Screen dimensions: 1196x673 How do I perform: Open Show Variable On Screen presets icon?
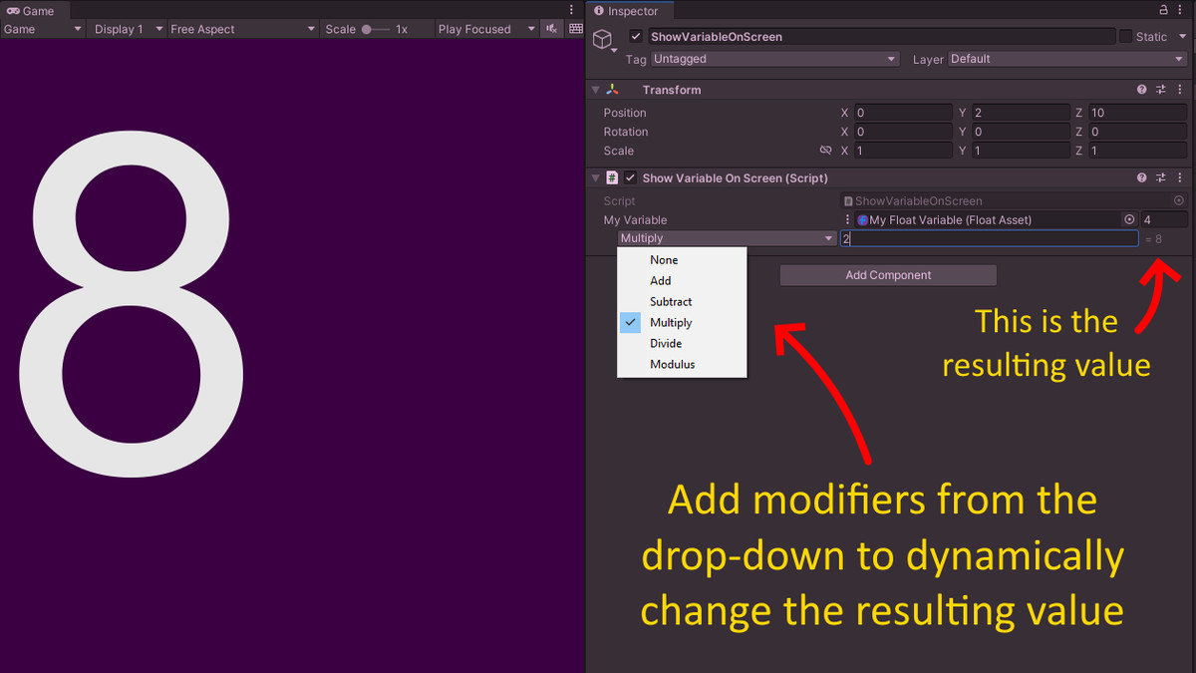point(1161,177)
